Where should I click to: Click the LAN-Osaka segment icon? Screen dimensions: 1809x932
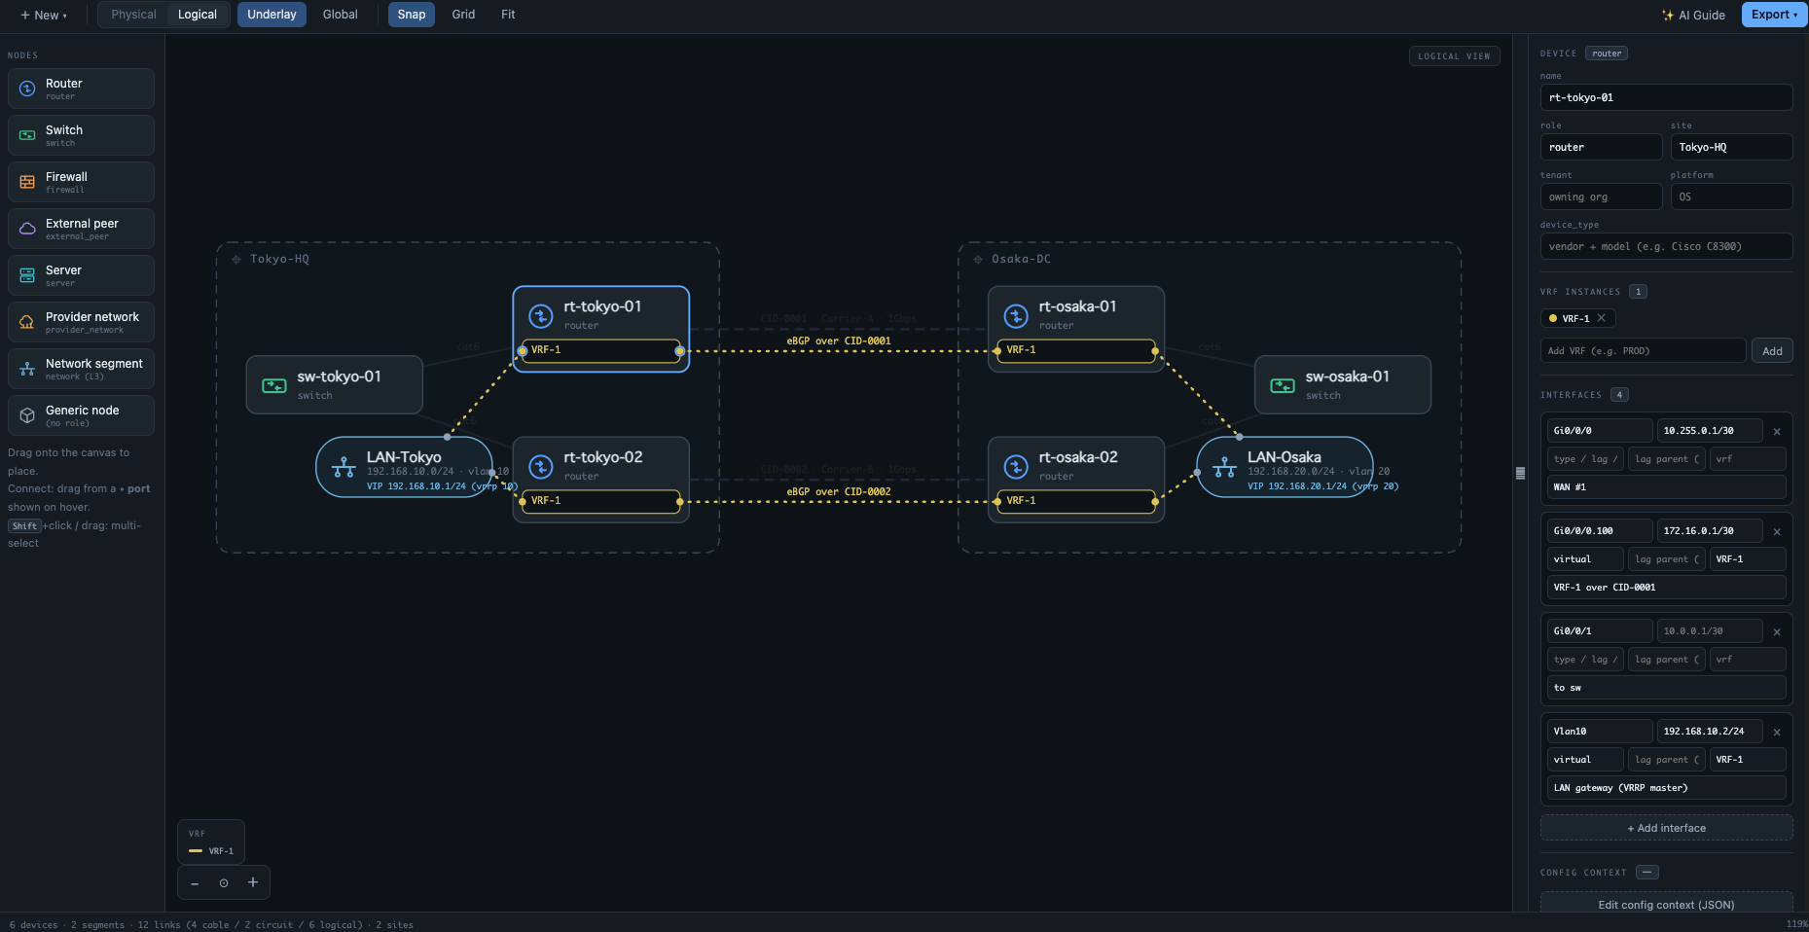1224,467
